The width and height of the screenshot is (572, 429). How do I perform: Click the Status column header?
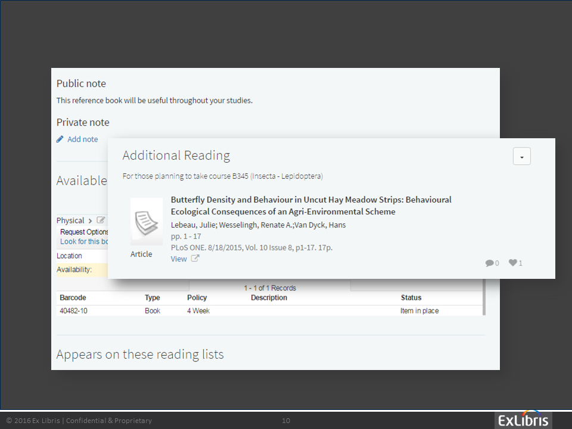[411, 298]
